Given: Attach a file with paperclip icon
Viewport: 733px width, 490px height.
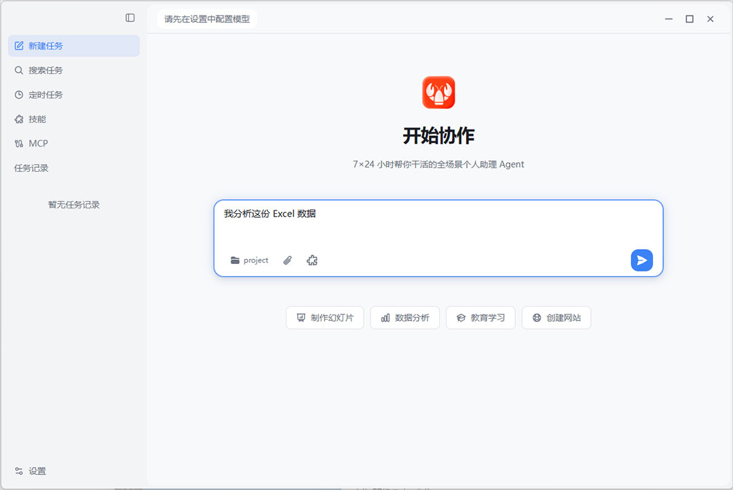Looking at the screenshot, I should pyautogui.click(x=288, y=261).
